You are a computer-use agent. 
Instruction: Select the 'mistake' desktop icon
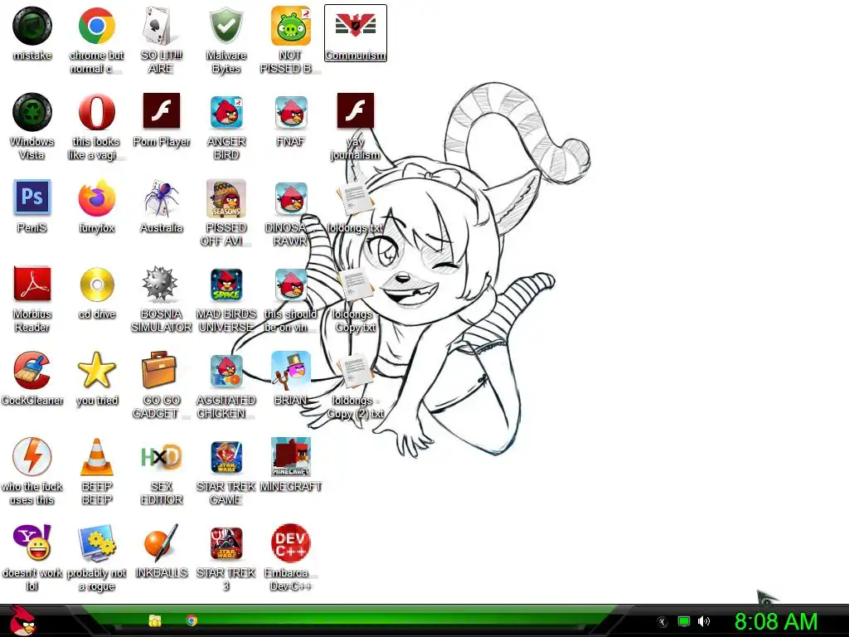point(32,26)
